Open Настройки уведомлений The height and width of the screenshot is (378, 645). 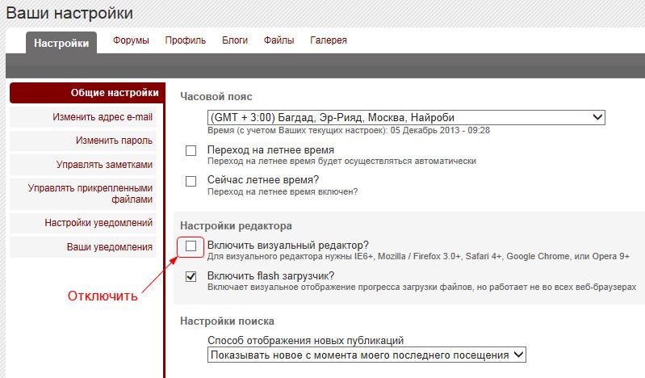(x=83, y=223)
